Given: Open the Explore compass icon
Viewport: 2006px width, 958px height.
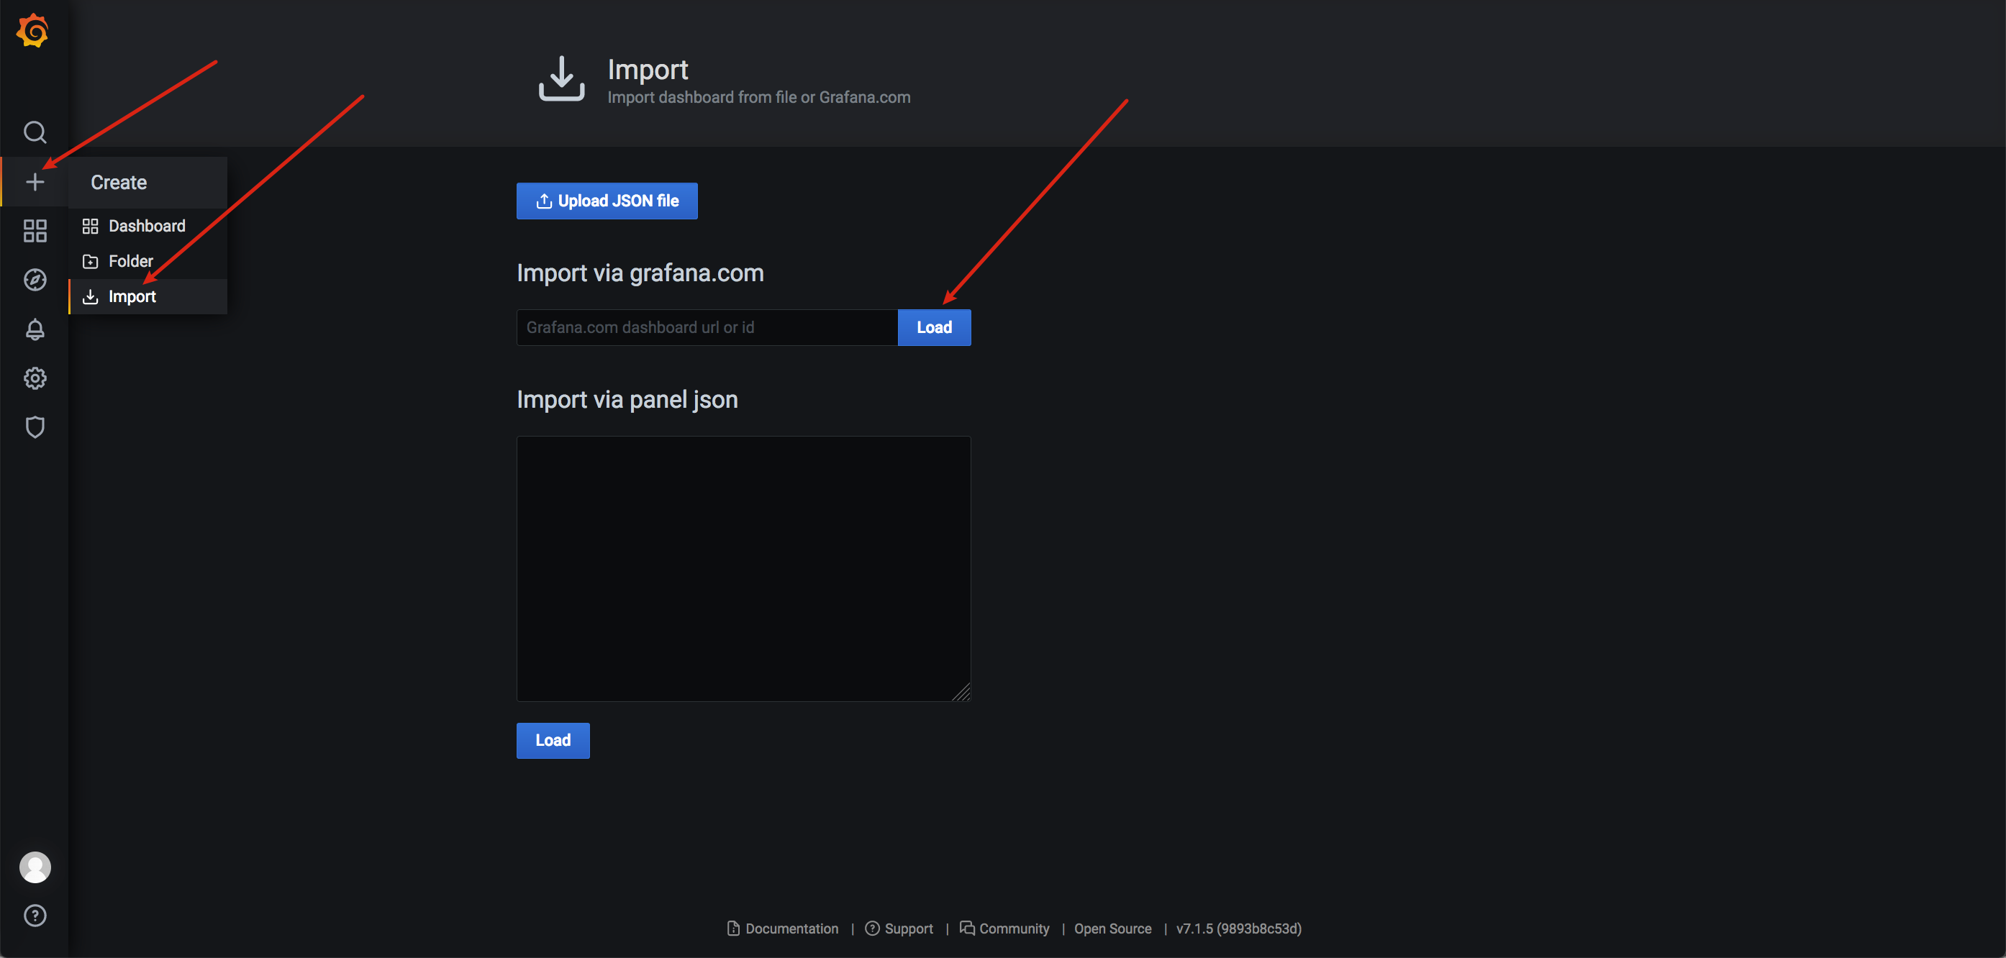Looking at the screenshot, I should tap(35, 280).
